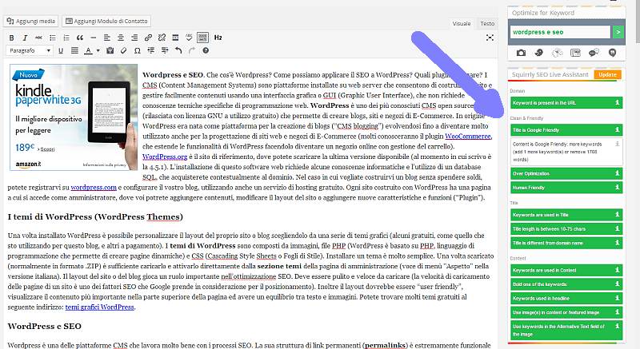This screenshot has height=349, width=640.
Task: Run the spellcheck tool
Action: point(189,38)
